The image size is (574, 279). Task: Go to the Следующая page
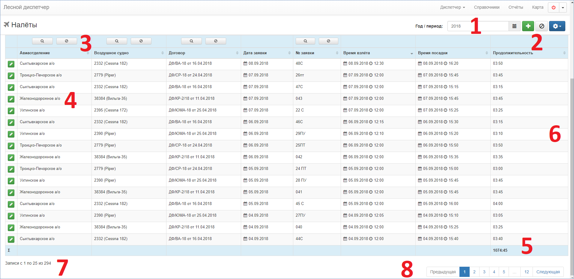pos(548,272)
